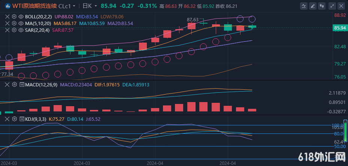
Task: Click KDJ(9,3,3) indicator label
Action: tap(36, 119)
